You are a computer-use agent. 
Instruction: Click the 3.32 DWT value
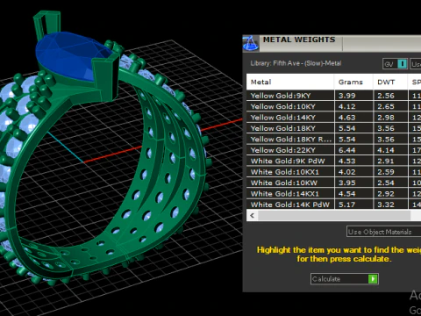click(x=386, y=205)
